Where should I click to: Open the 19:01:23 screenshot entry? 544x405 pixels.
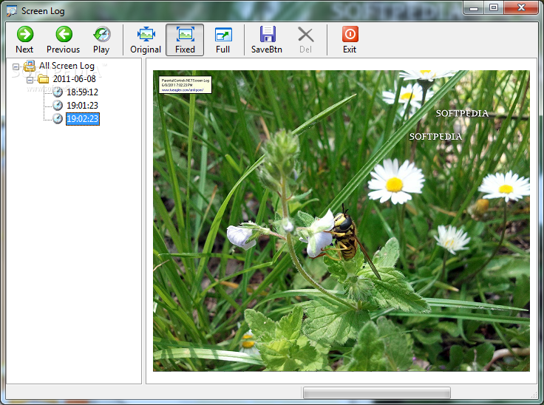[82, 106]
